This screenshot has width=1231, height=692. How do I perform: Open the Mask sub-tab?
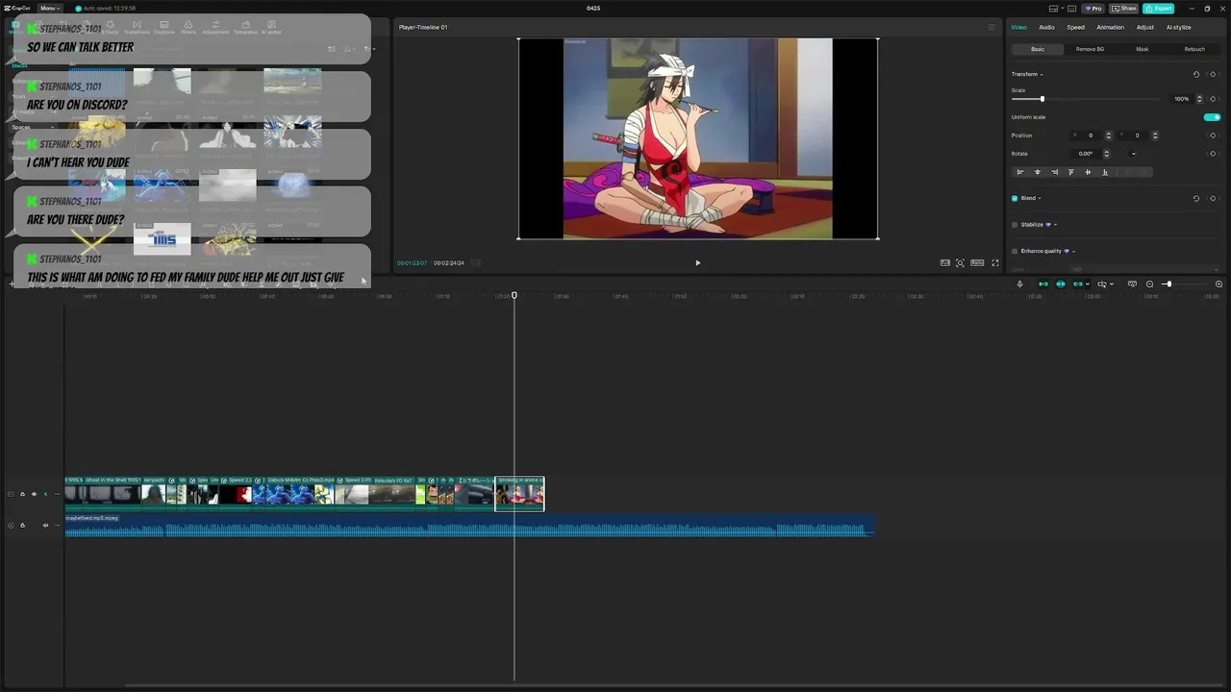[1143, 49]
